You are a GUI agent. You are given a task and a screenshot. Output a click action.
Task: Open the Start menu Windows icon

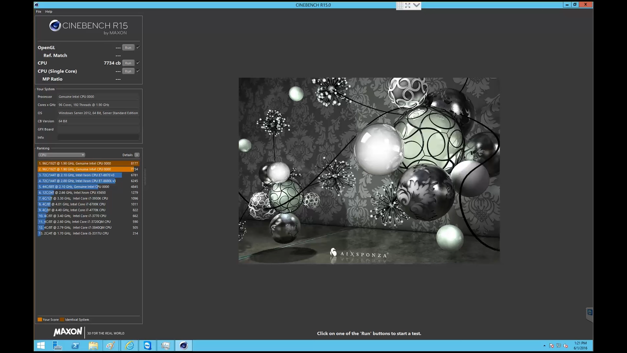(41, 345)
